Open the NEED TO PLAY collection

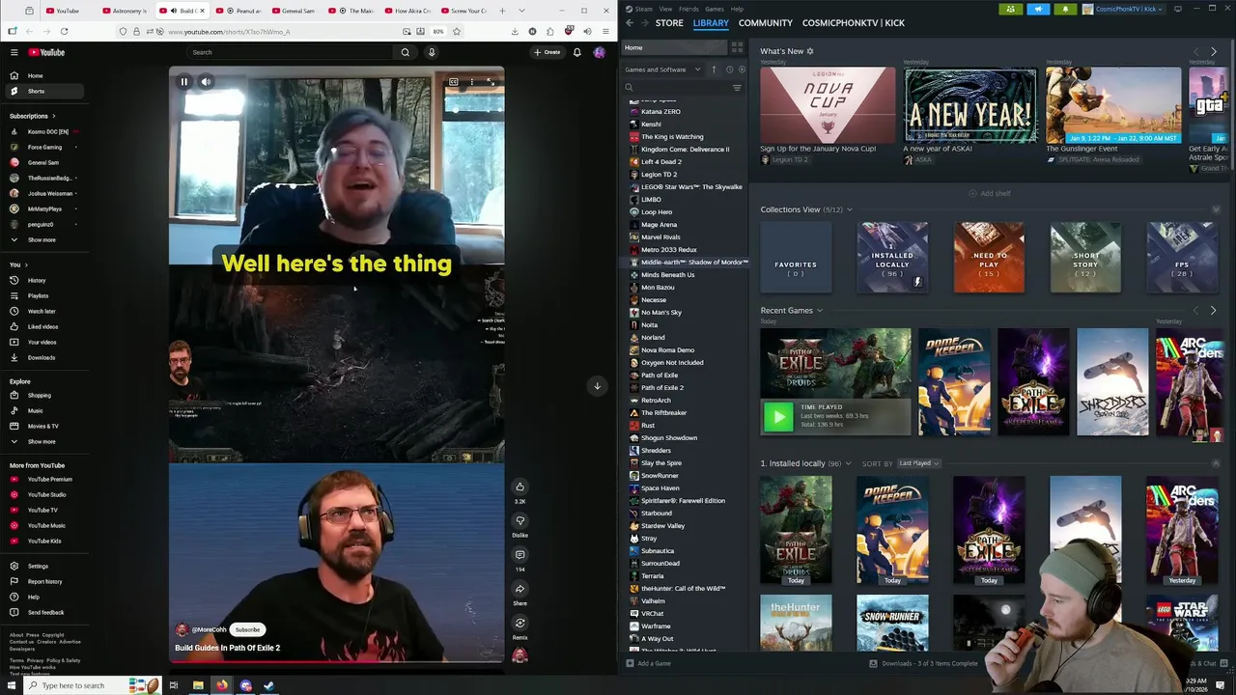[x=989, y=257]
